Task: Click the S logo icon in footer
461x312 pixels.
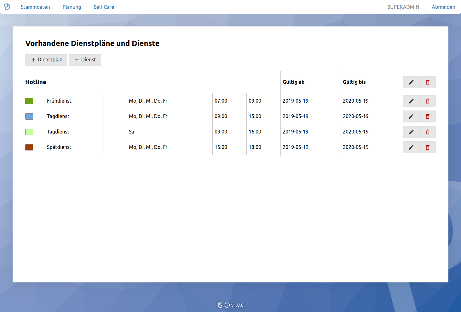Action: click(220, 305)
